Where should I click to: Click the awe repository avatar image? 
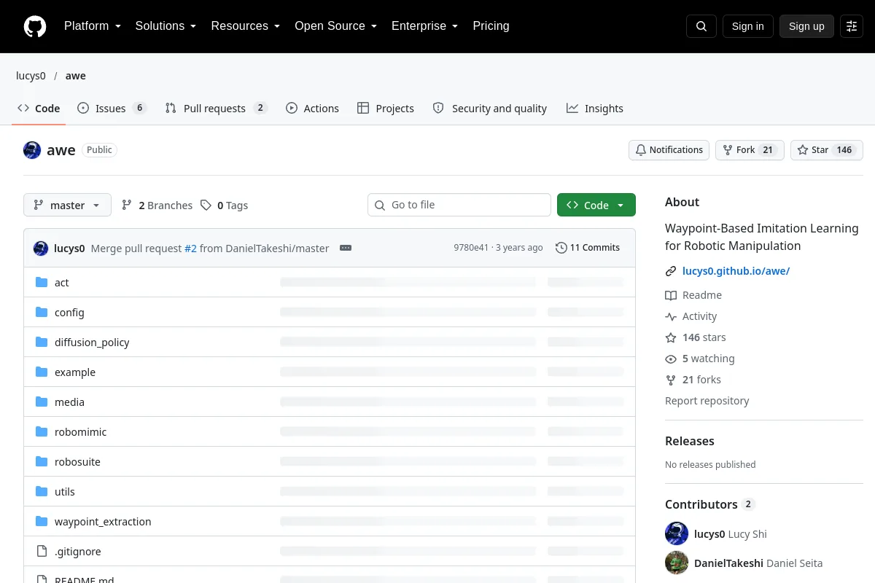(x=32, y=150)
